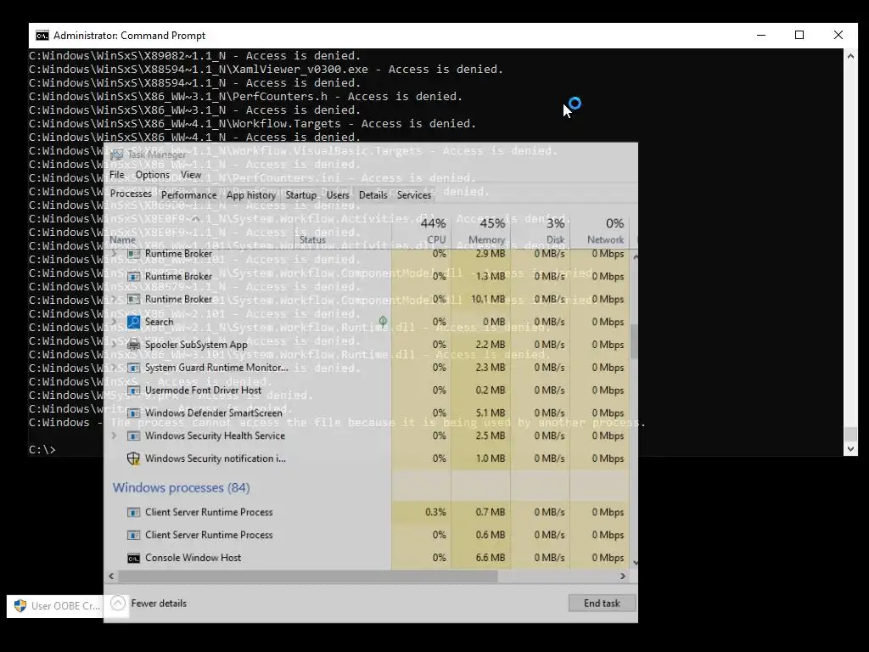Expand the Windows Security Health Service group
This screenshot has width=869, height=652.
tap(115, 436)
